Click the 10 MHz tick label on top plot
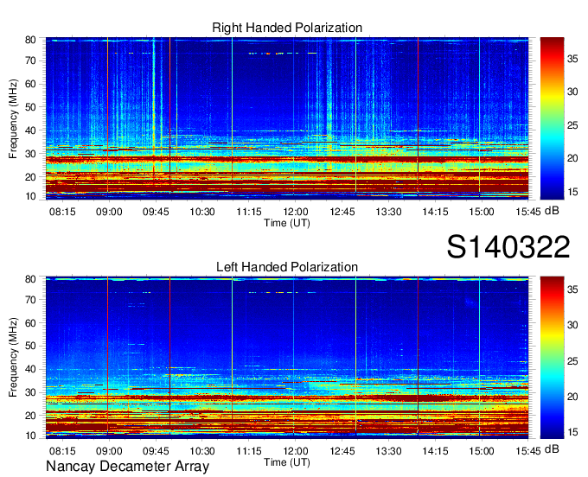This screenshot has height=477, width=588. (x=30, y=196)
